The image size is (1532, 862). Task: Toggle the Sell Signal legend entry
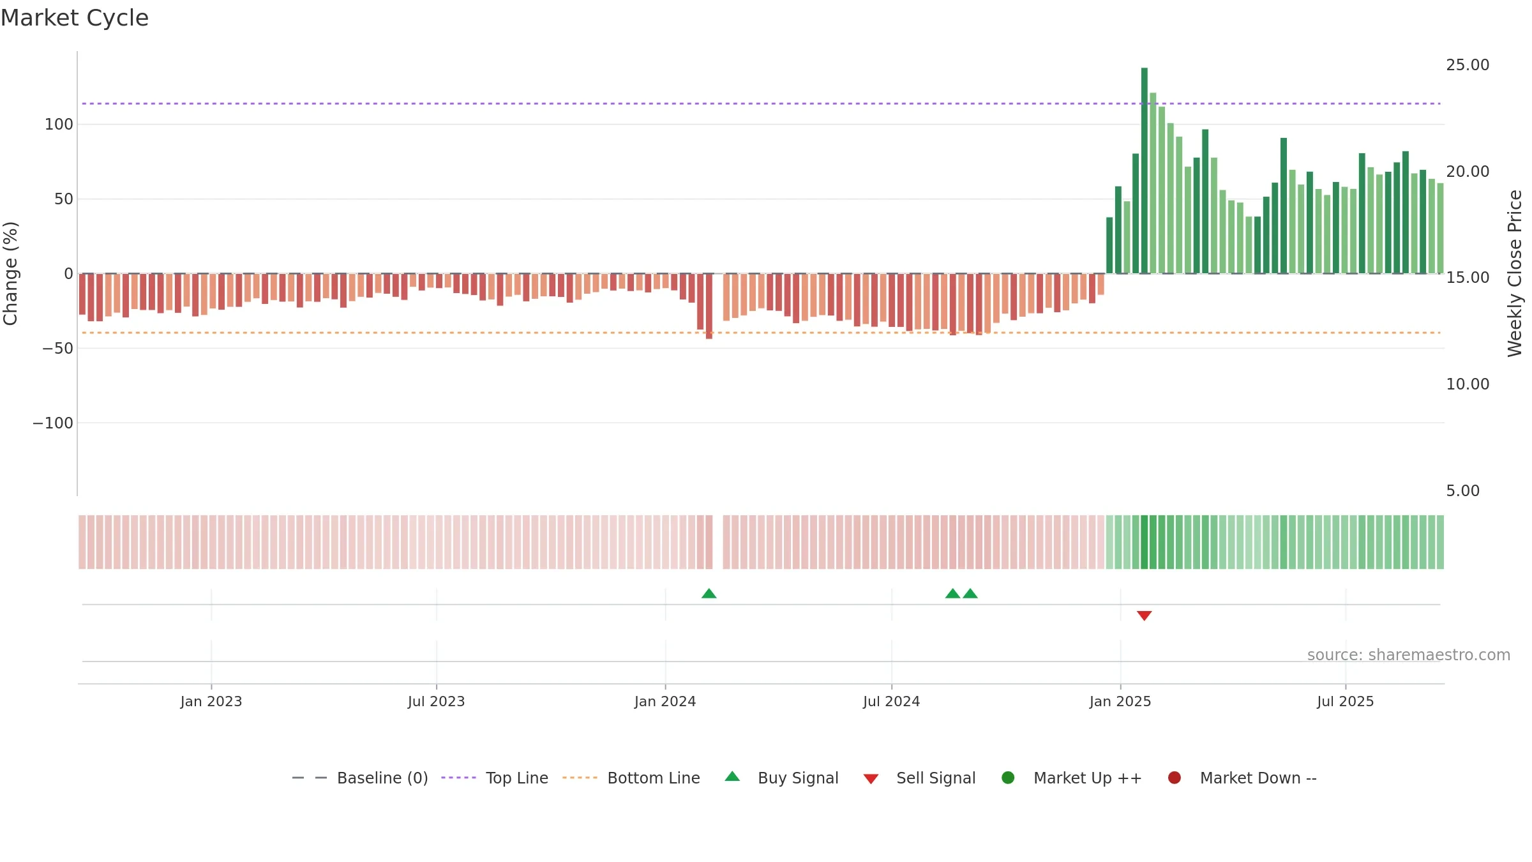point(919,778)
